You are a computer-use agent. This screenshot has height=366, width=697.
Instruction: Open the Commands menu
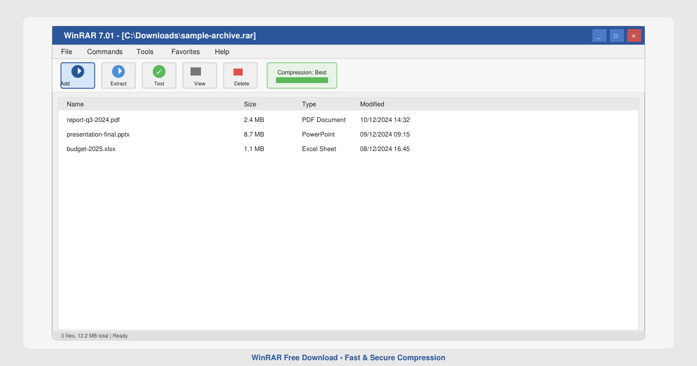[x=105, y=52]
